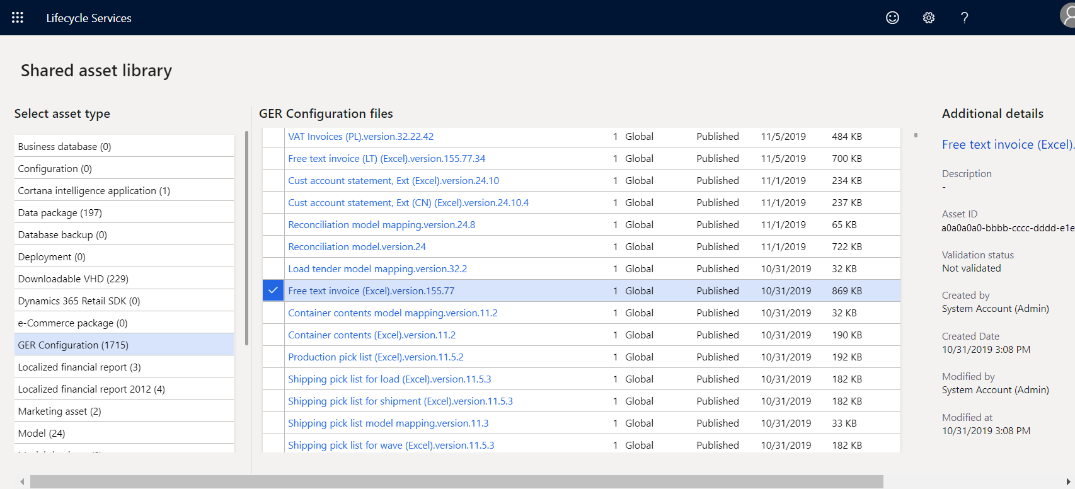The image size is (1075, 489).
Task: Open Shipping pick list for load (Excel) link
Action: click(389, 379)
